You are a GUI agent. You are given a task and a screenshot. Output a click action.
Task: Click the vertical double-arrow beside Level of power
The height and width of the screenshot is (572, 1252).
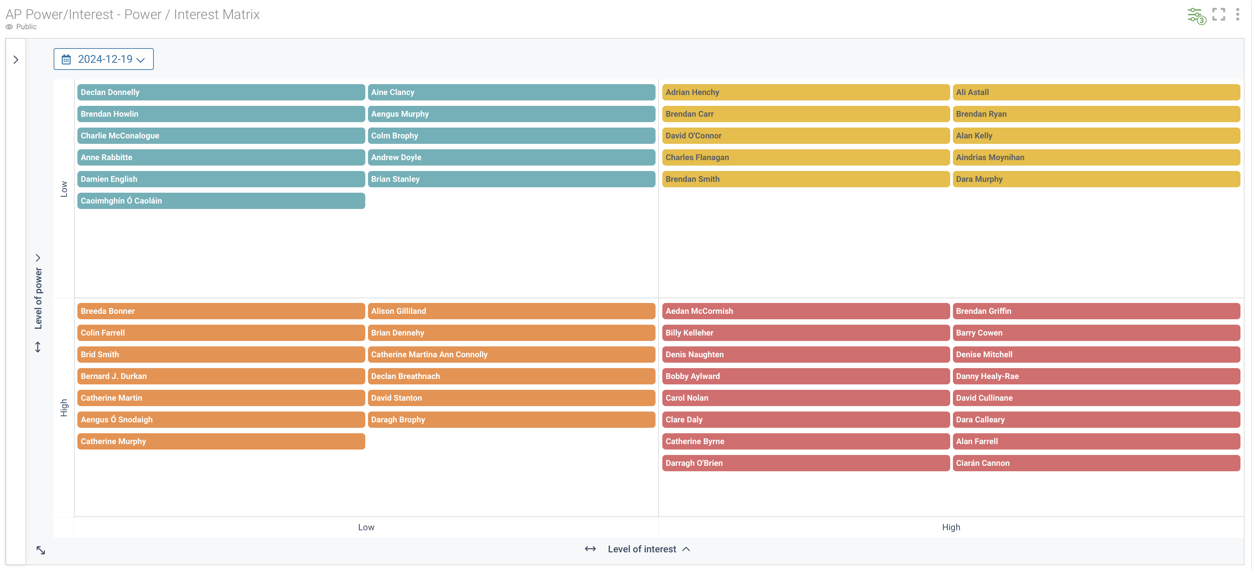[38, 347]
